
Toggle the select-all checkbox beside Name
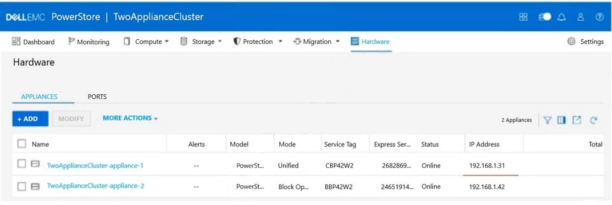[23, 144]
